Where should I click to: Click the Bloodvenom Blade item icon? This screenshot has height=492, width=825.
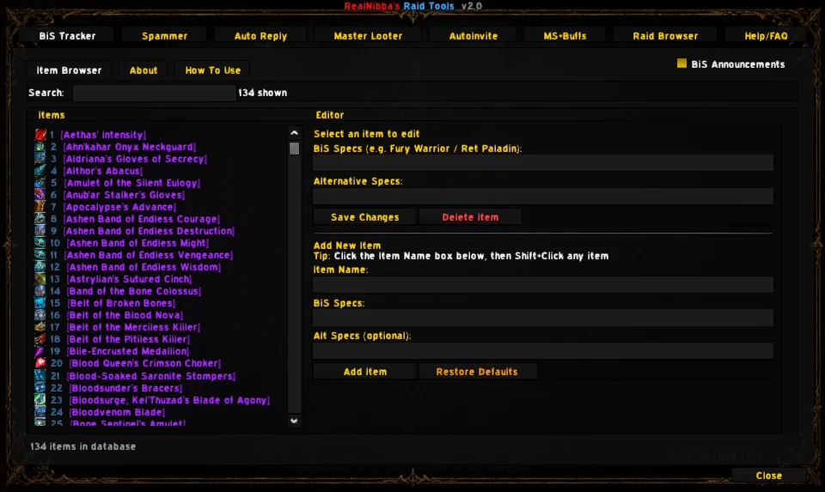40,411
